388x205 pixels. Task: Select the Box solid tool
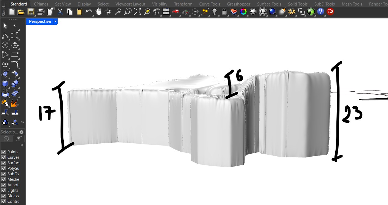5,83
